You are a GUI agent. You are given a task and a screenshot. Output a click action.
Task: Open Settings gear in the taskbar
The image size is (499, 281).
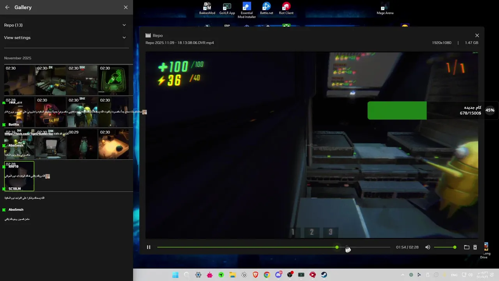coord(198,275)
